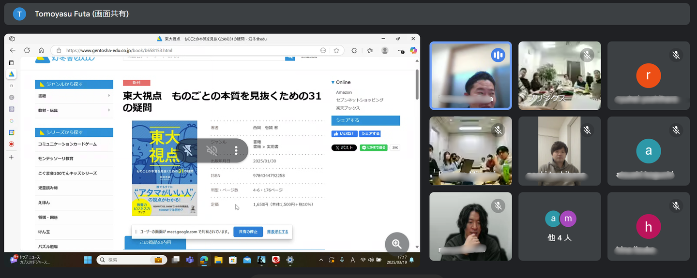
Task: Open モンテッソーリ教育 series link
Action: (56, 159)
